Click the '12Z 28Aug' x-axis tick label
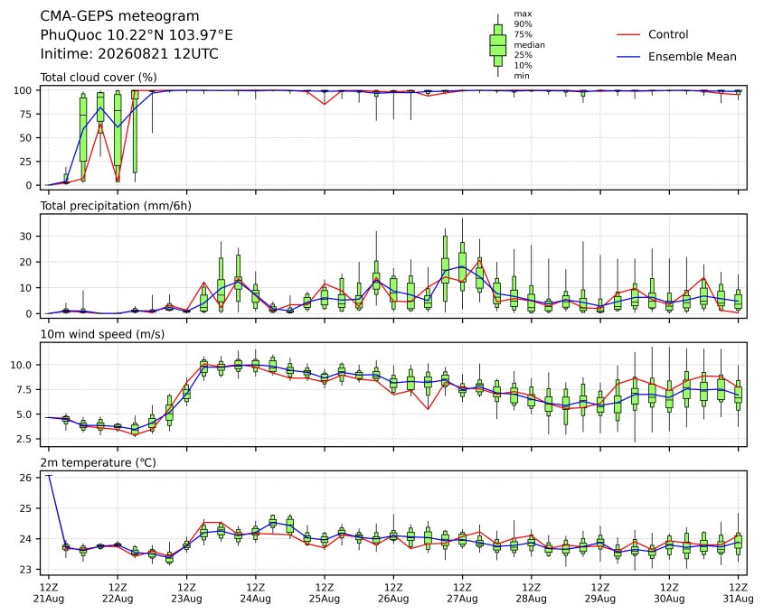Image resolution: width=764 pixels, height=614 pixels. [x=531, y=593]
